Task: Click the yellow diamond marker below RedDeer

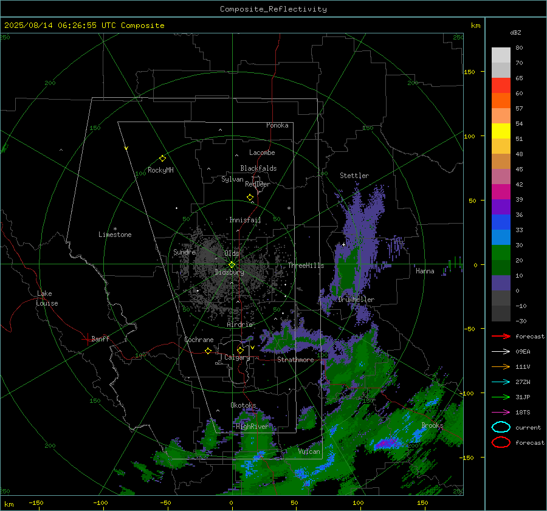Action: click(x=250, y=197)
